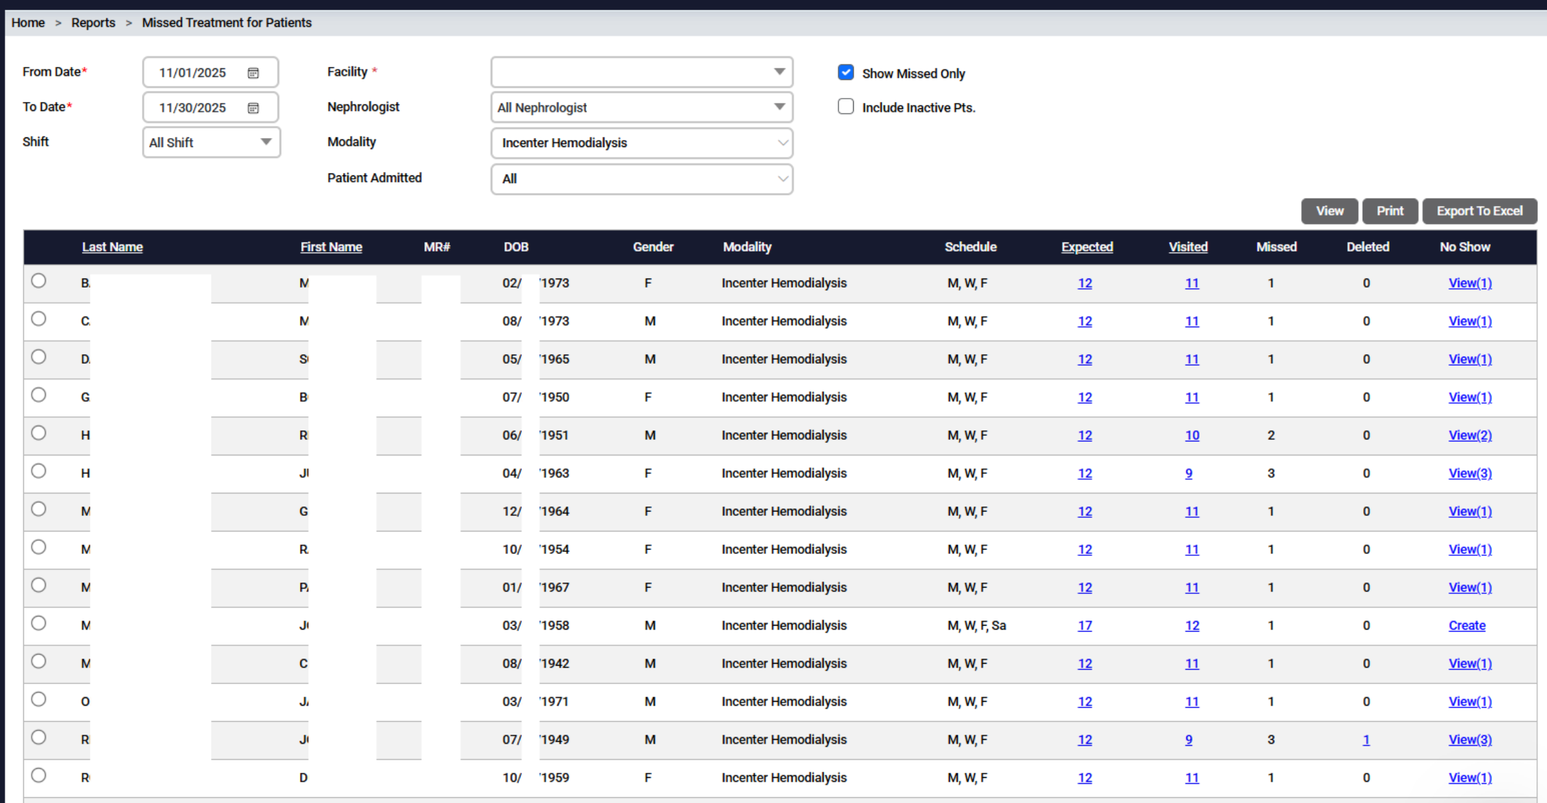Select radio button for the 1965 patient row
Screen dimensions: 1547x803
[x=39, y=357]
